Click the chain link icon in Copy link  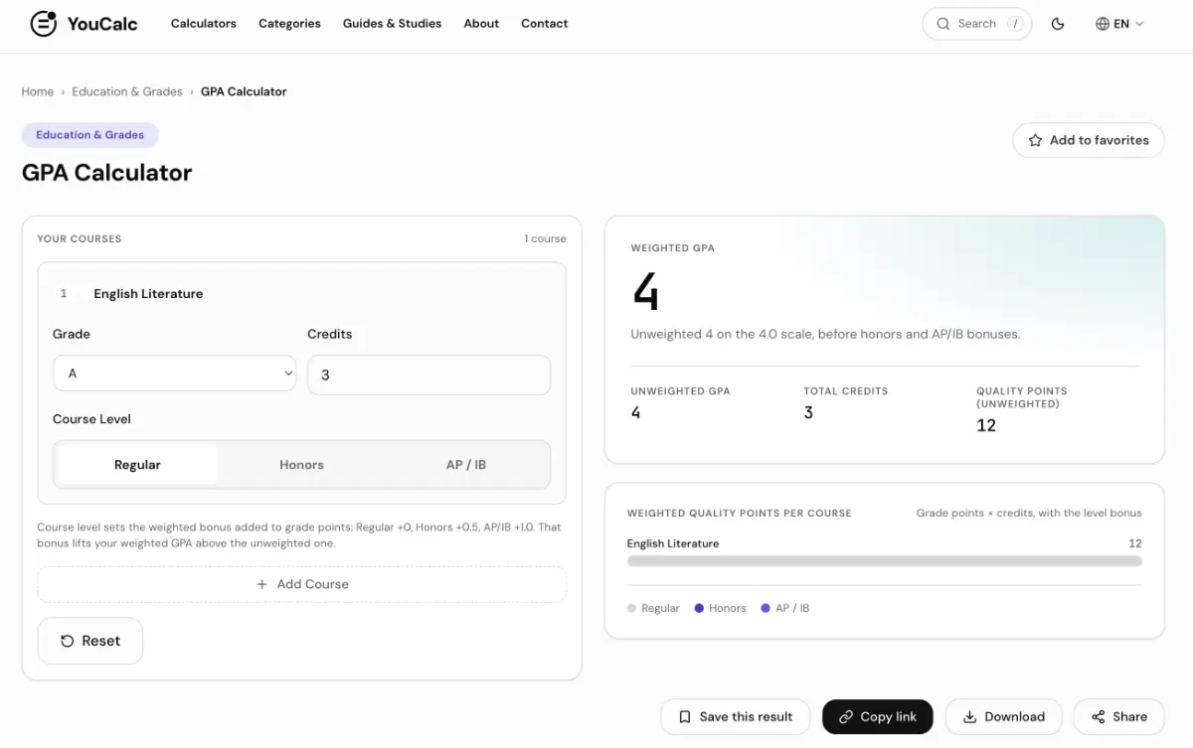(x=846, y=716)
